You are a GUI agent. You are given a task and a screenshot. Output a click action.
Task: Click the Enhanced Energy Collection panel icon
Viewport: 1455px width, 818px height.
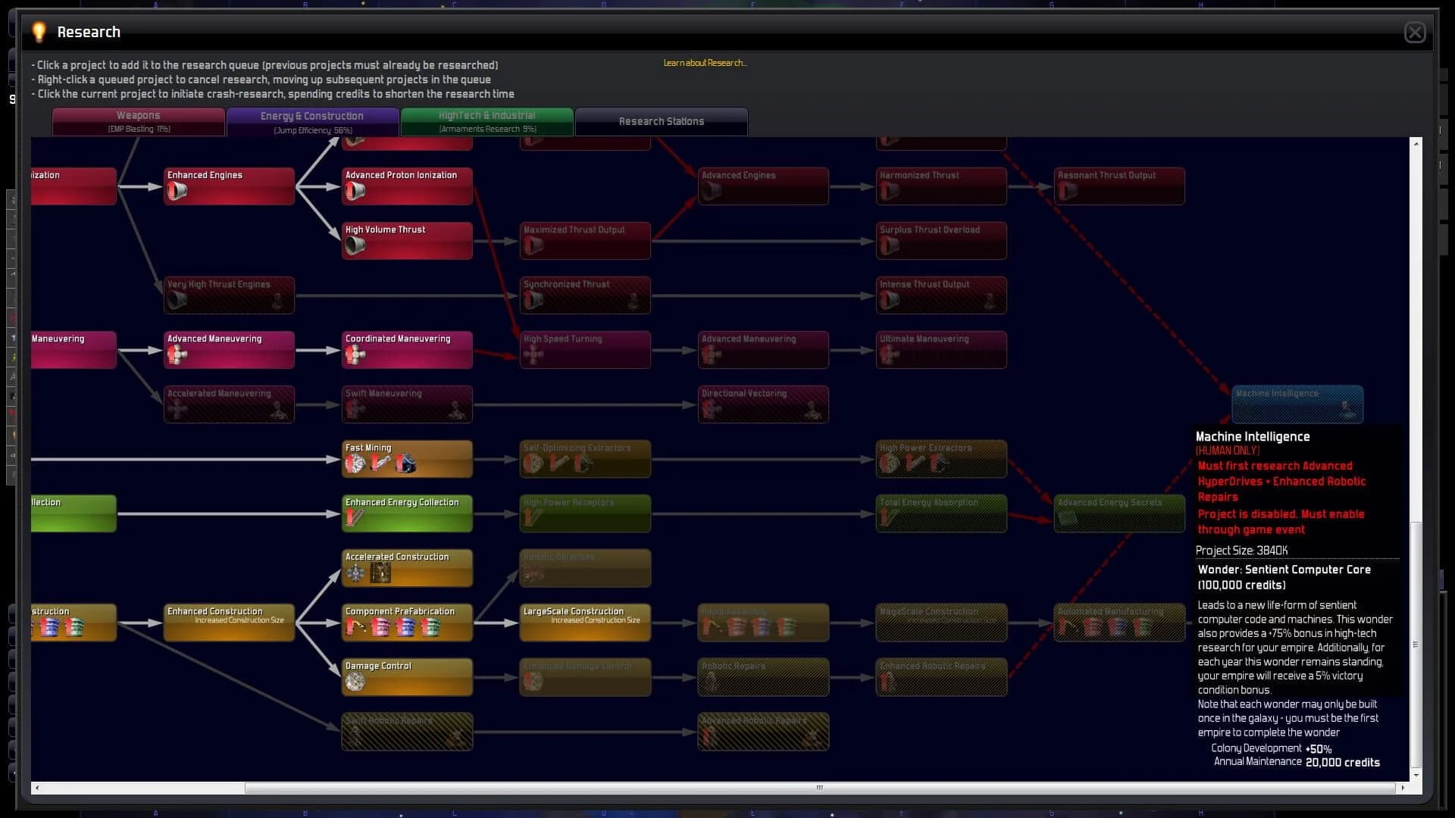353,519
